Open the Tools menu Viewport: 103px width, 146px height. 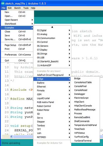(x=26, y=8)
